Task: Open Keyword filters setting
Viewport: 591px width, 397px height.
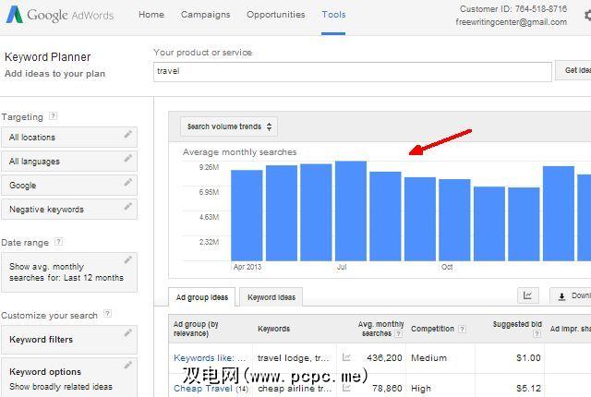Action: tap(69, 340)
